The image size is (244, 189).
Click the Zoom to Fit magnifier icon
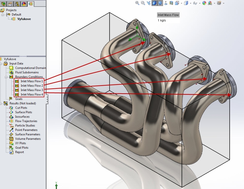(137, 3)
